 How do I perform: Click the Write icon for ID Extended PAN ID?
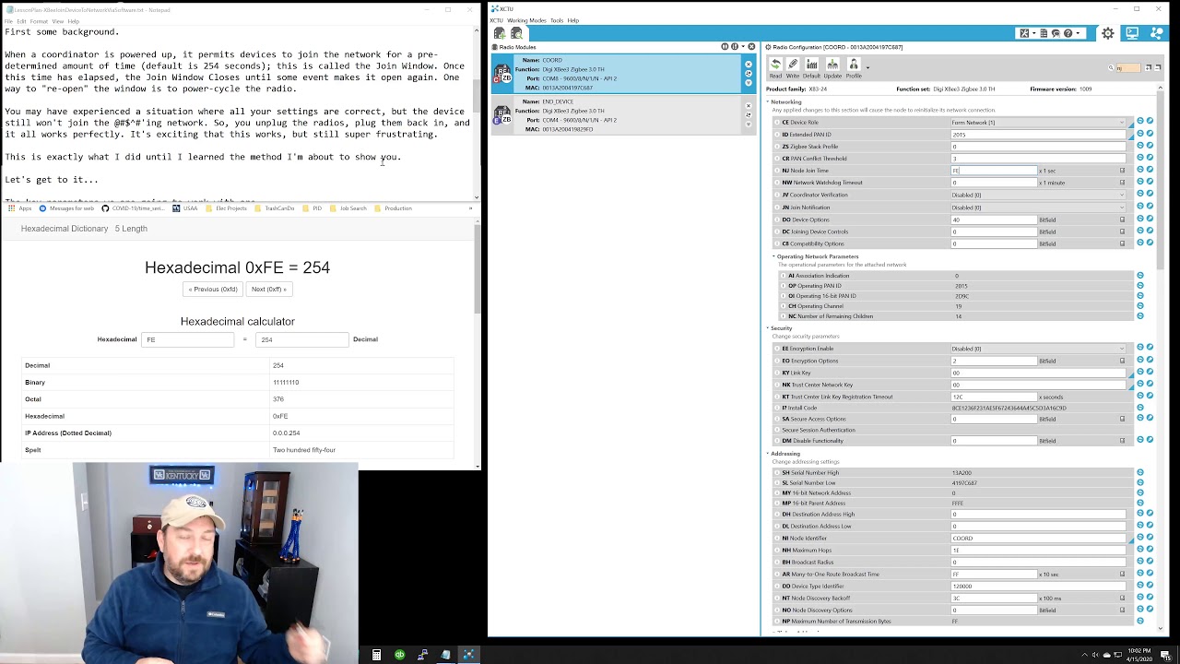(1150, 135)
